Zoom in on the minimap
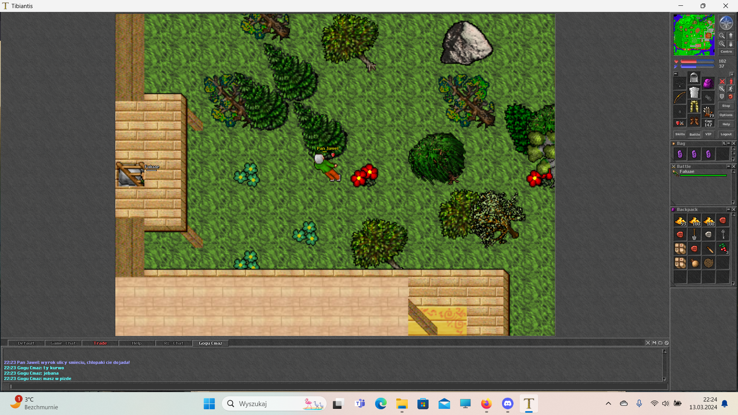This screenshot has width=738, height=415. tap(722, 44)
